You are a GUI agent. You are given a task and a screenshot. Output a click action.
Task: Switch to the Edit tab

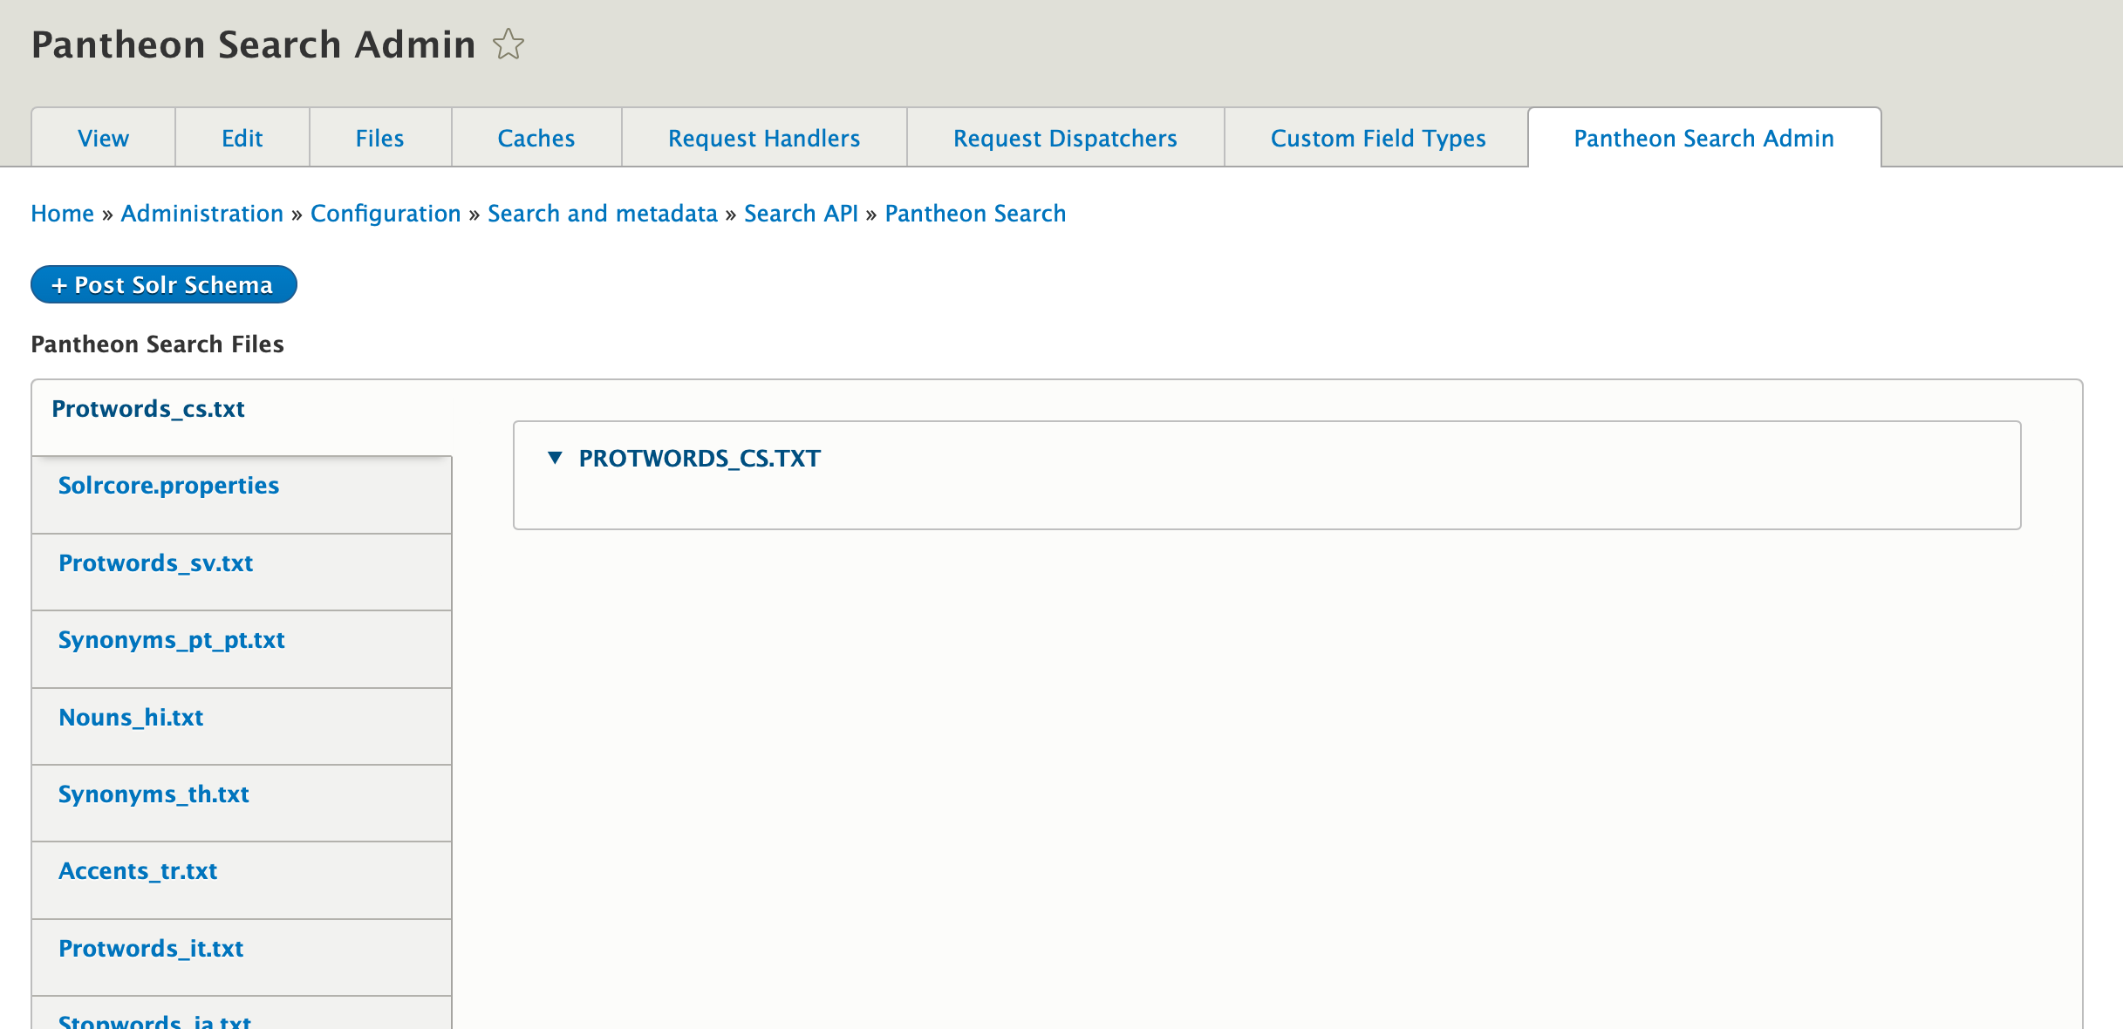242,138
